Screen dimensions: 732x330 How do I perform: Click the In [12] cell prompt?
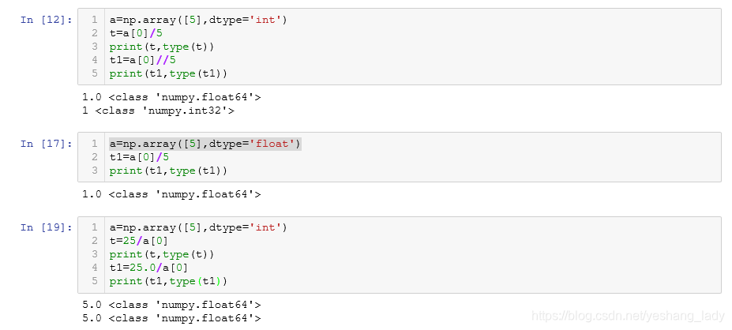(x=47, y=20)
